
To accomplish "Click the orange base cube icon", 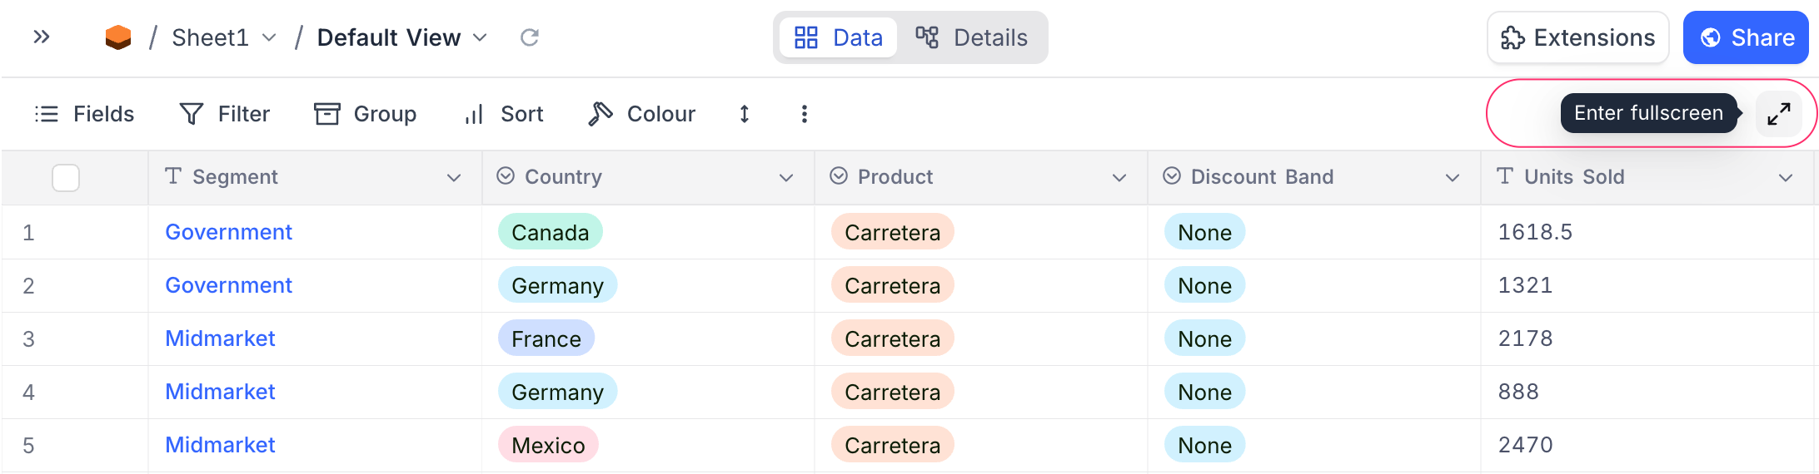I will [x=118, y=37].
